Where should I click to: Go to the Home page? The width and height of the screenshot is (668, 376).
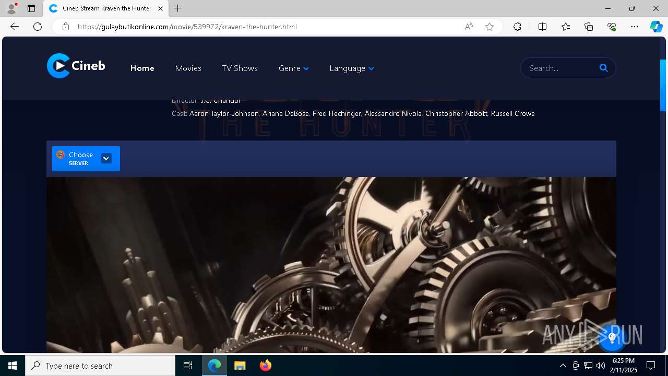[x=142, y=68]
